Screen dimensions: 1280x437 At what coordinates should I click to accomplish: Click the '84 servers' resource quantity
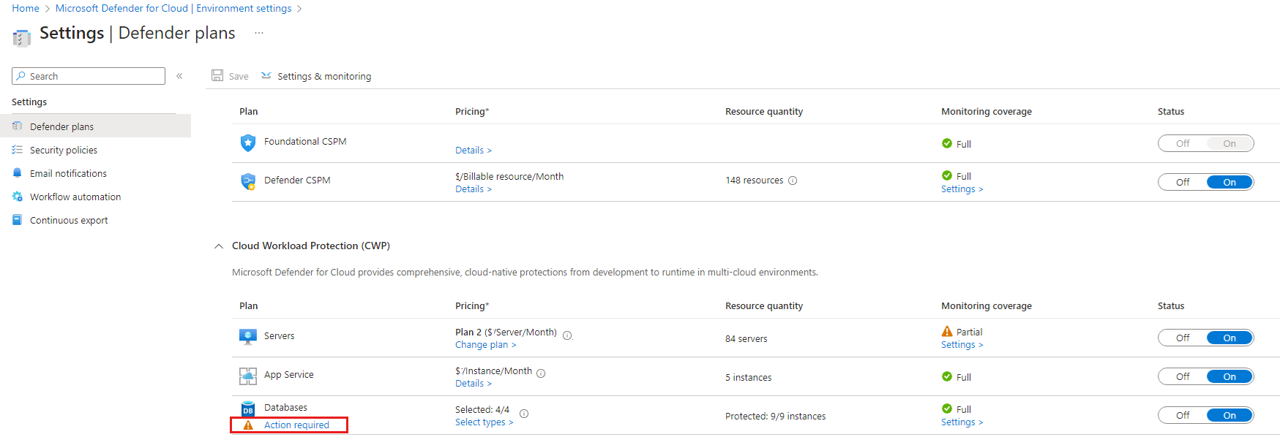(x=746, y=338)
